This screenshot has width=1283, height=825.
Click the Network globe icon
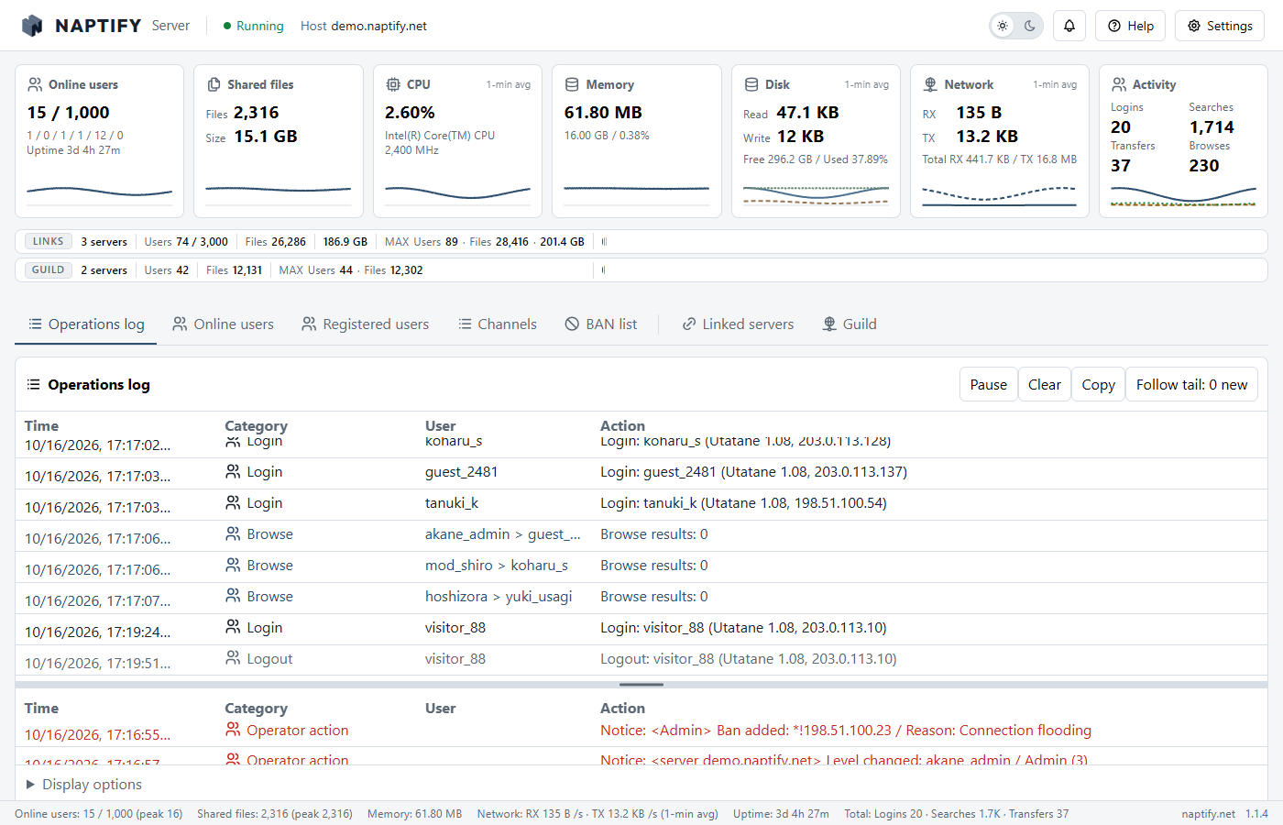coord(930,84)
